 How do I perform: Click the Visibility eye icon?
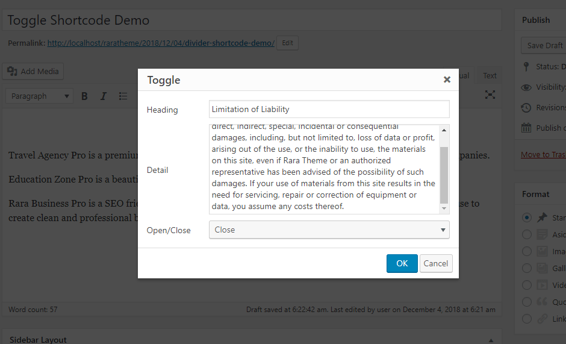point(527,87)
